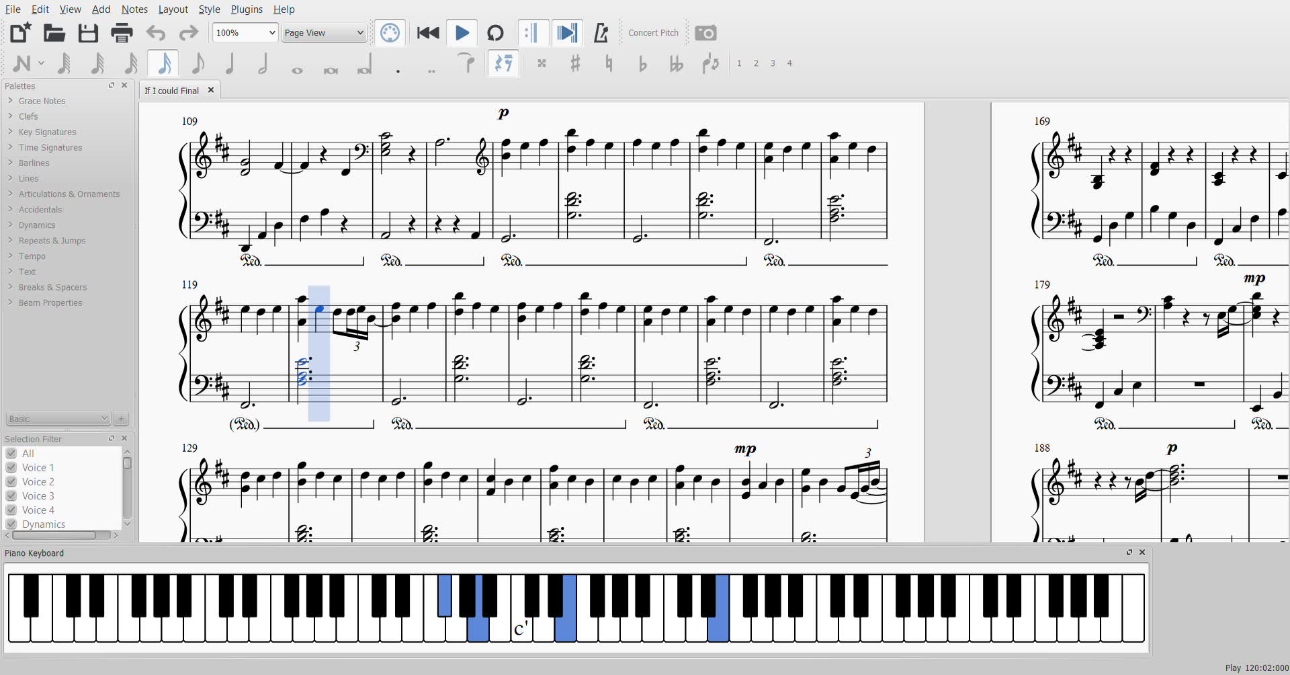Viewport: 1290px width, 675px height.
Task: Open the Plugins menu
Action: click(247, 9)
